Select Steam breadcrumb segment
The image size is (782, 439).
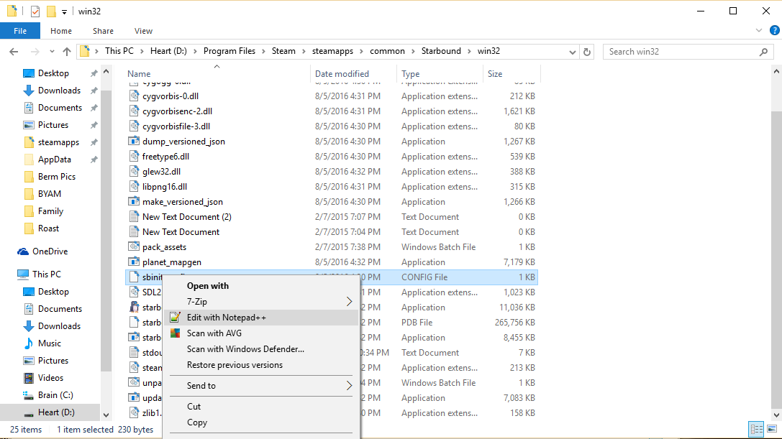coord(283,51)
